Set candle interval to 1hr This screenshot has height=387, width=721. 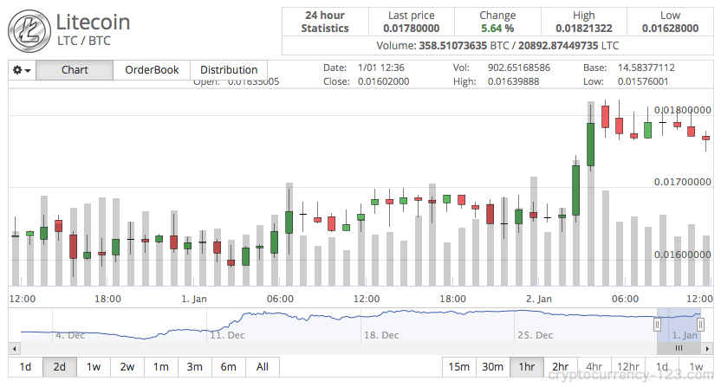527,367
